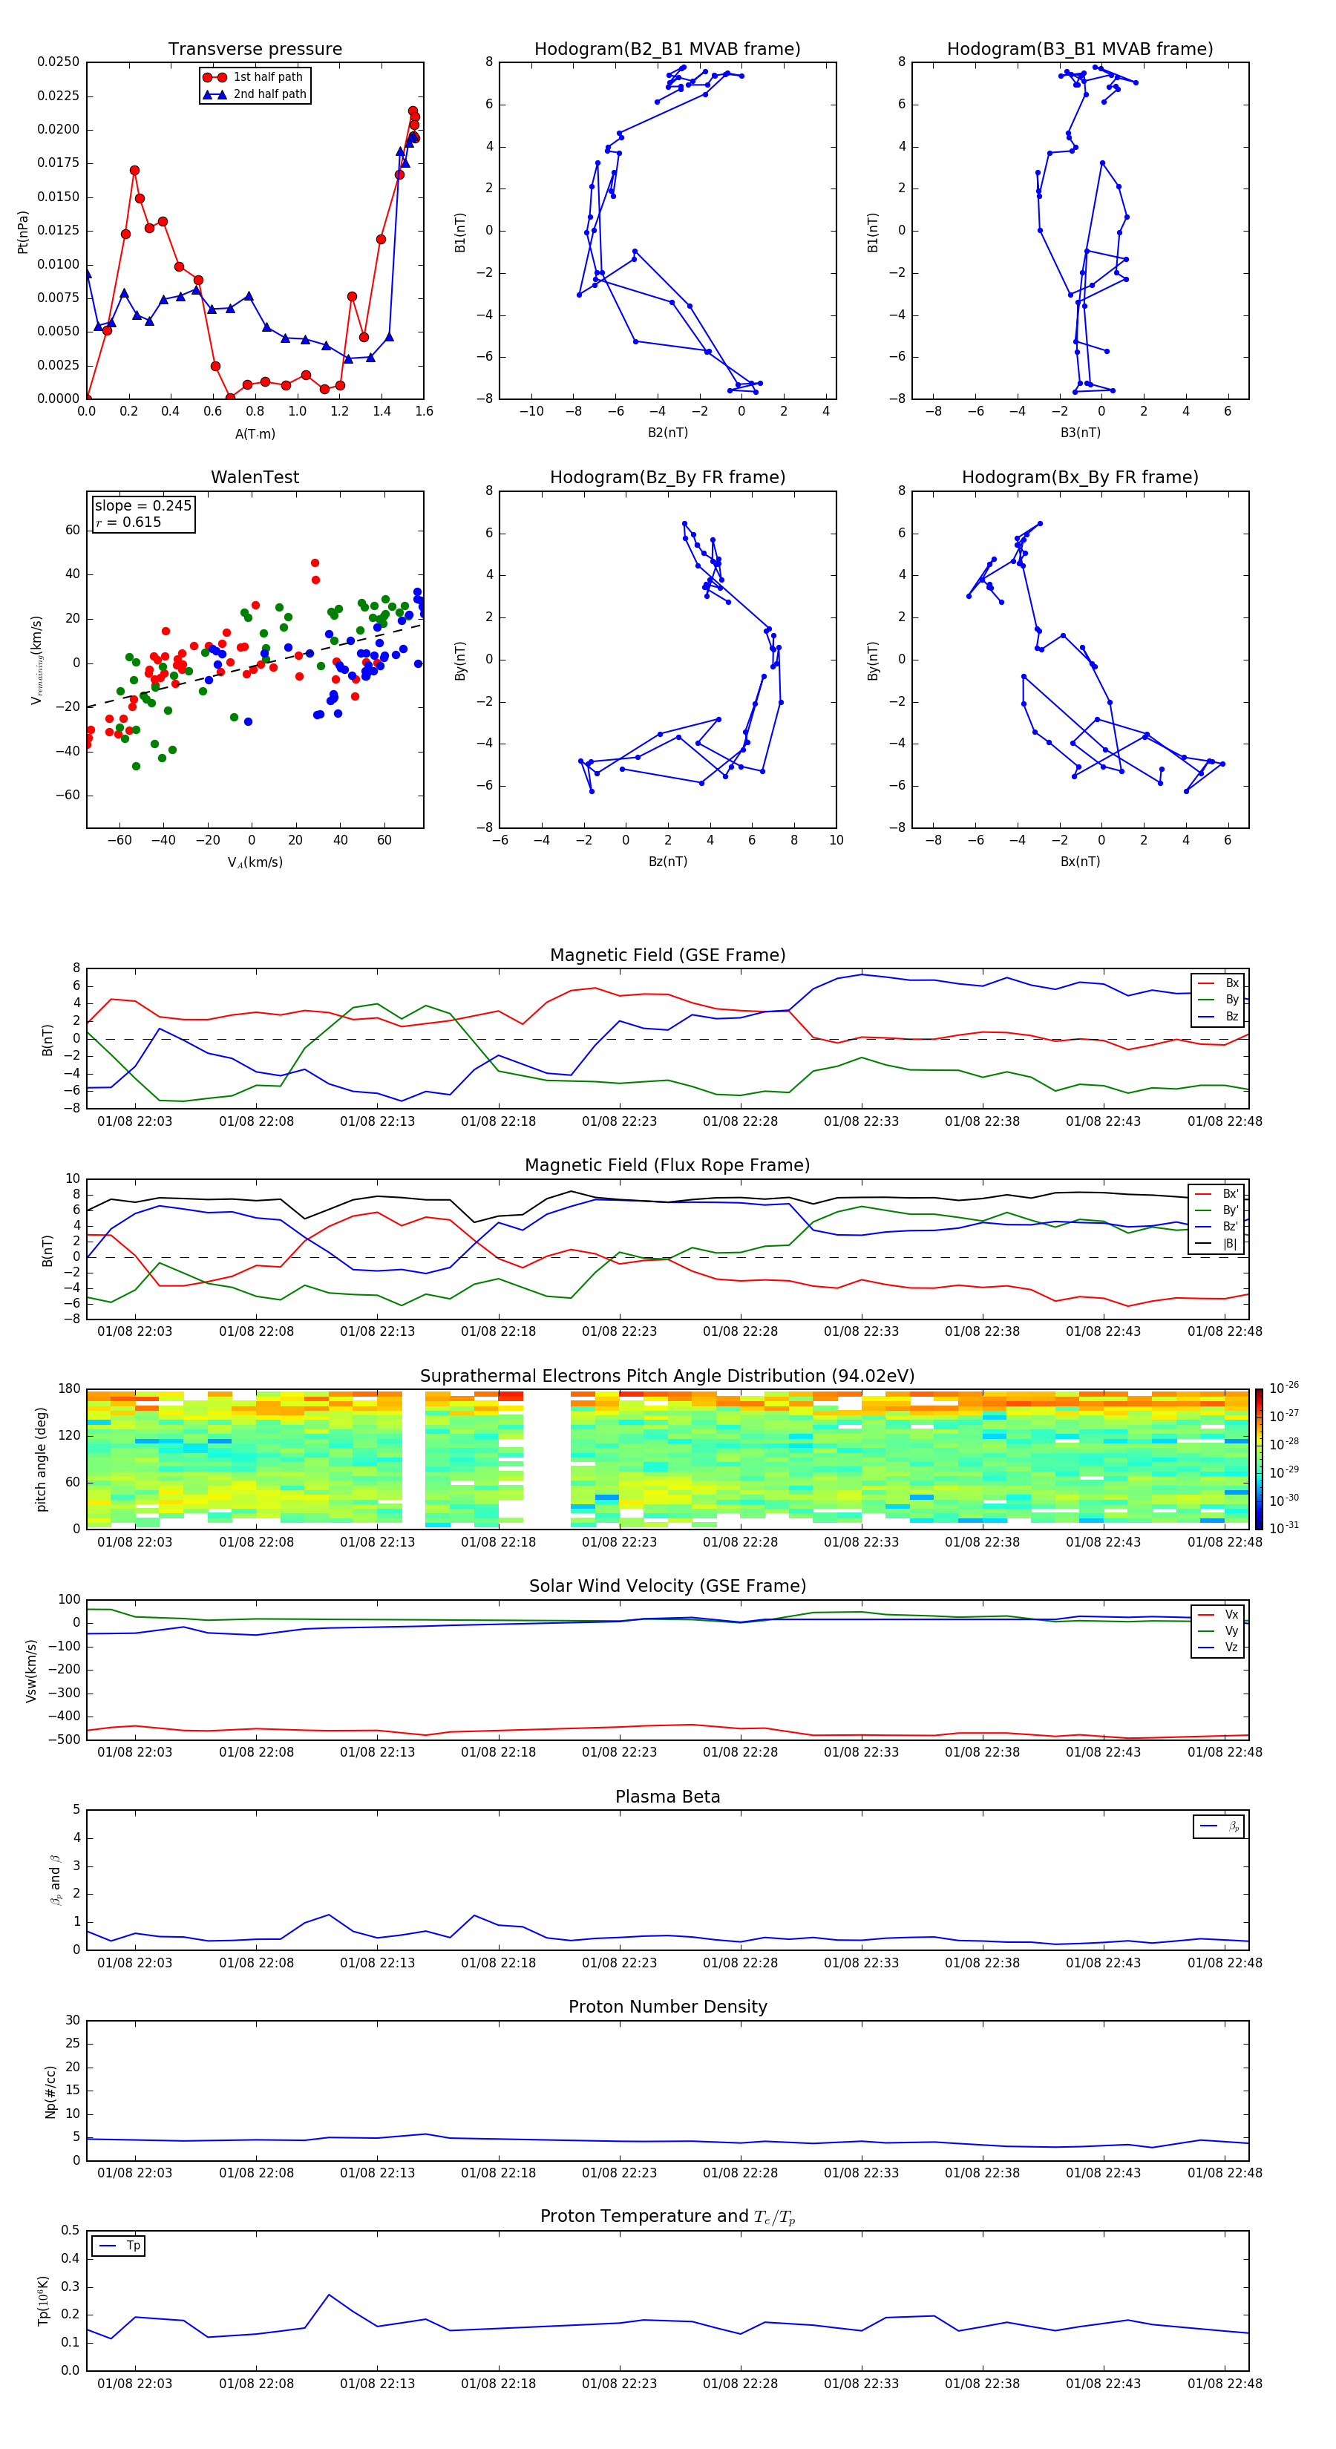Click "01/08 22:03" tick under GSE magnetic field

(x=135, y=1122)
